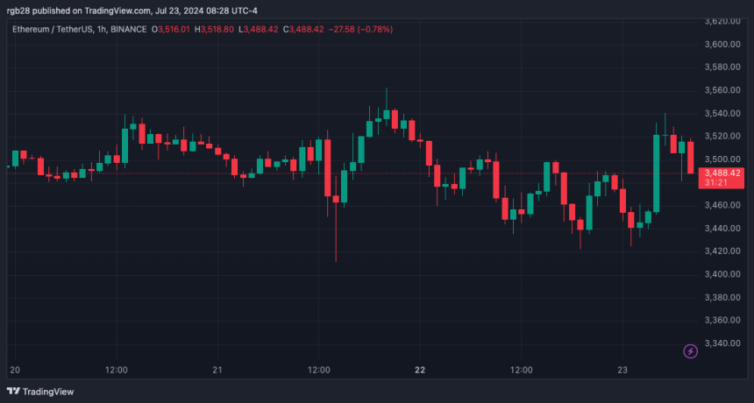The image size is (754, 403).
Task: Select the Ethereum / TetherUS symbol title
Action: (54, 29)
